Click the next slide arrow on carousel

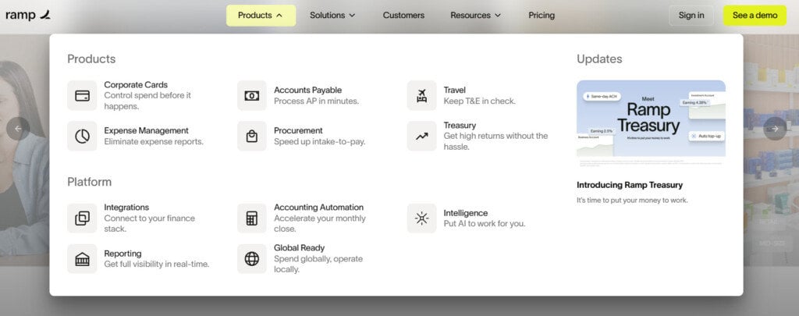click(x=775, y=129)
